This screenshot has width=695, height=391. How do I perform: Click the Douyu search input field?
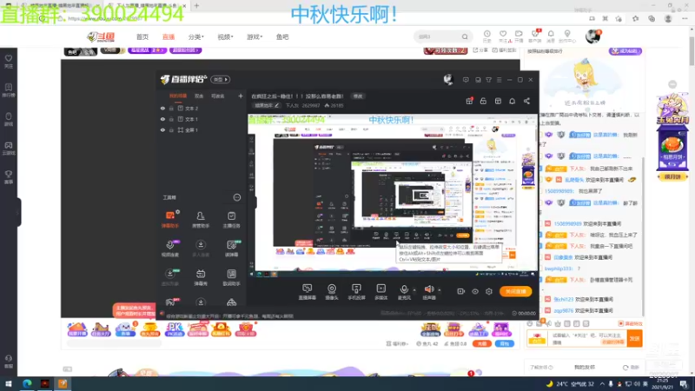click(437, 36)
